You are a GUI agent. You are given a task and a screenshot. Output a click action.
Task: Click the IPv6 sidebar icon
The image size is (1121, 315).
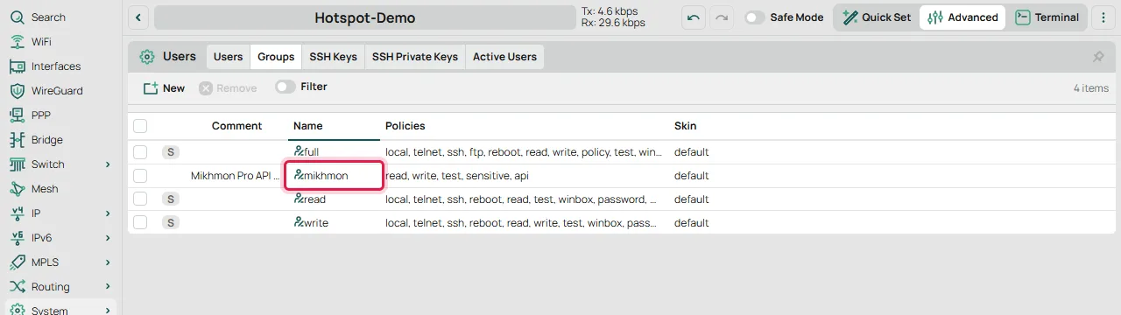(17, 238)
